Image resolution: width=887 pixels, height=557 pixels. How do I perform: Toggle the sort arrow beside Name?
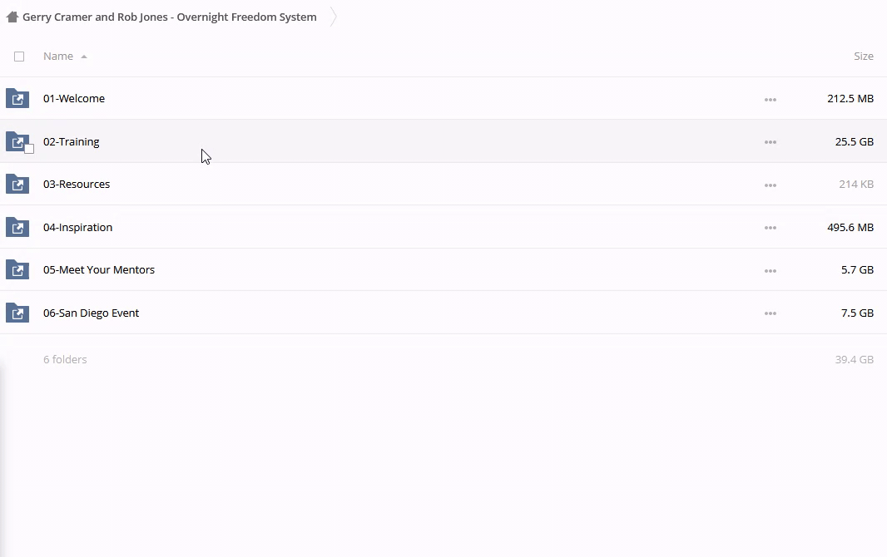(84, 57)
